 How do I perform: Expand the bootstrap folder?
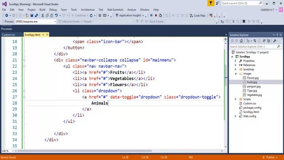coord(236,69)
